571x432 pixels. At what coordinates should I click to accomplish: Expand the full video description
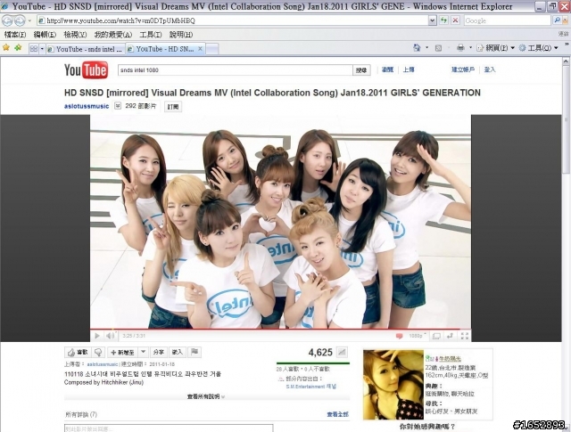[x=206, y=396]
